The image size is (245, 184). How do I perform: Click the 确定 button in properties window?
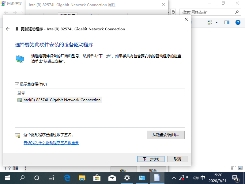tap(124, 169)
